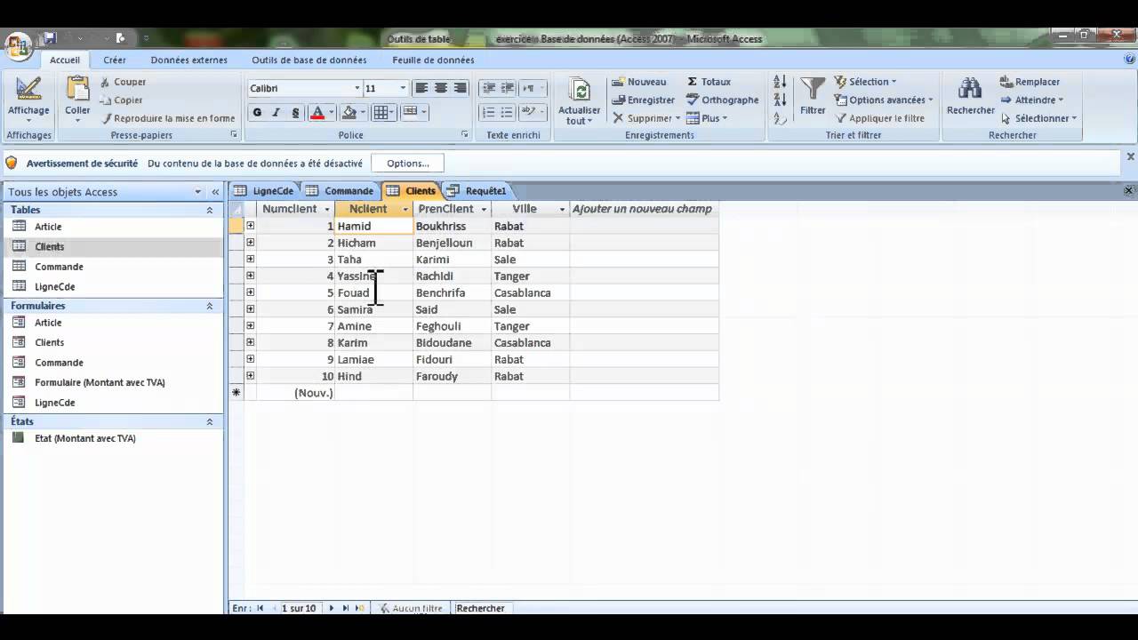This screenshot has height=640, width=1138.
Task: Collapse the Tables navigation group
Action: pyautogui.click(x=210, y=211)
